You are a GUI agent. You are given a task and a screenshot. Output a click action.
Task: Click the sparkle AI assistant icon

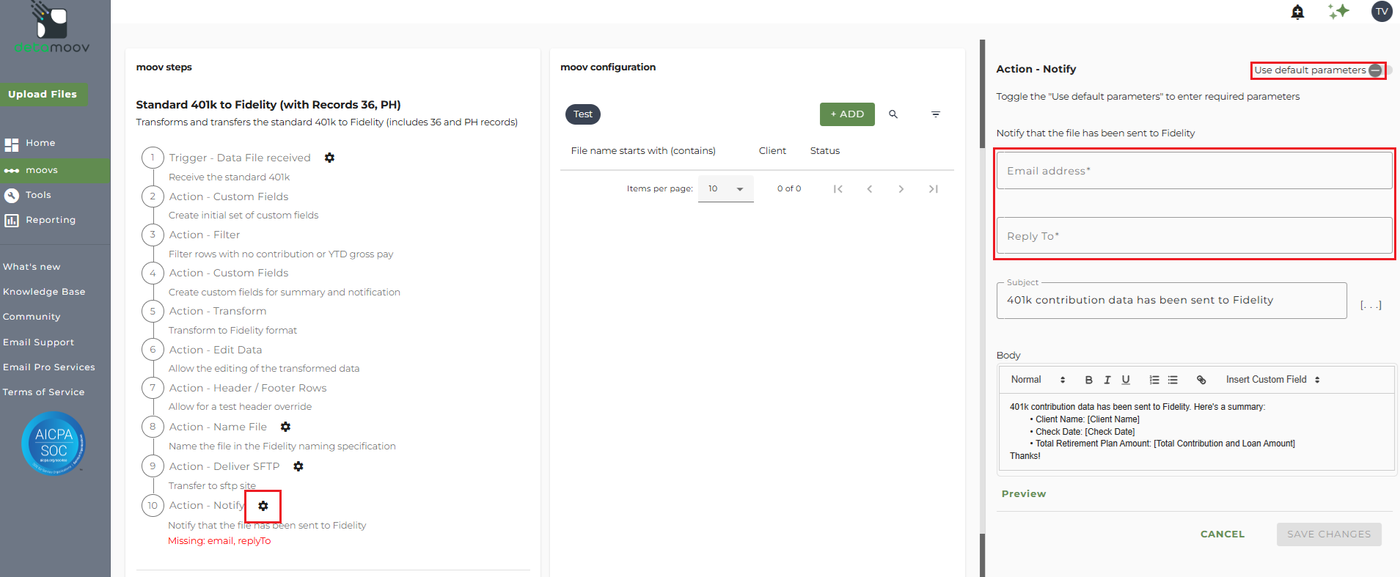tap(1338, 11)
